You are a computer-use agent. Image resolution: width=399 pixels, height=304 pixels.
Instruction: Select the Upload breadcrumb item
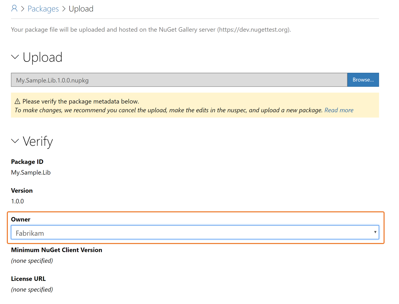(81, 8)
